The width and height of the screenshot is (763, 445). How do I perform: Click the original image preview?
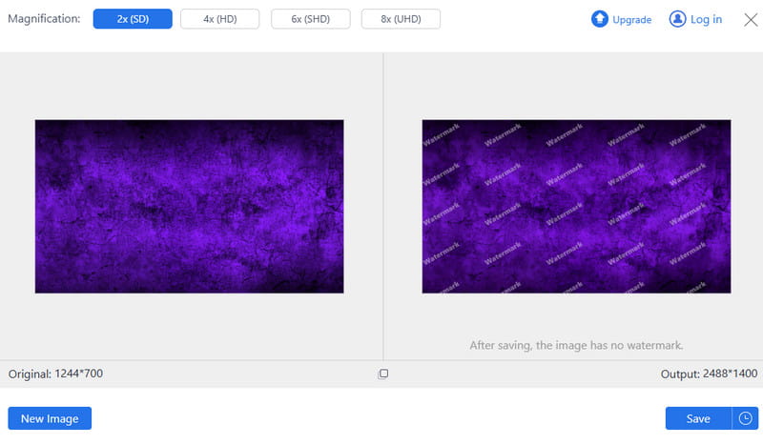189,206
